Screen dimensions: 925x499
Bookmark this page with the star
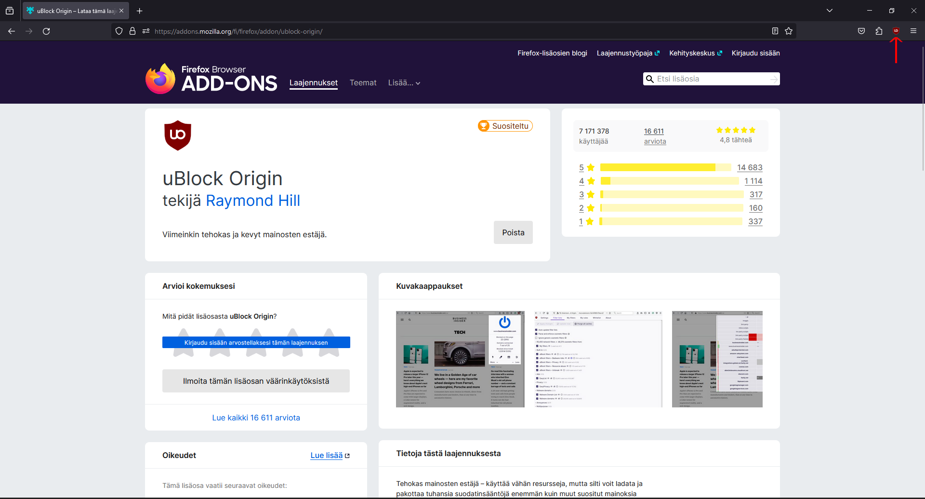[x=789, y=31]
